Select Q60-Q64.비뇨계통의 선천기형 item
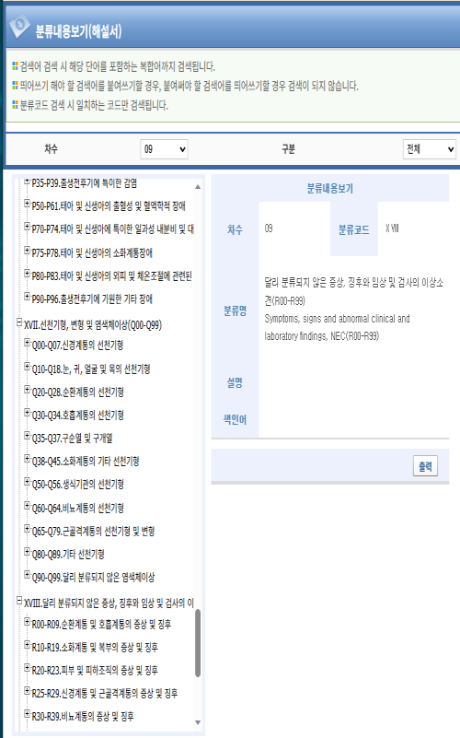 (77, 509)
